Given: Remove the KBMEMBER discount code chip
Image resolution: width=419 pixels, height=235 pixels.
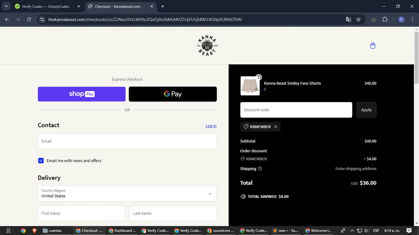Looking at the screenshot, I should 276,127.
